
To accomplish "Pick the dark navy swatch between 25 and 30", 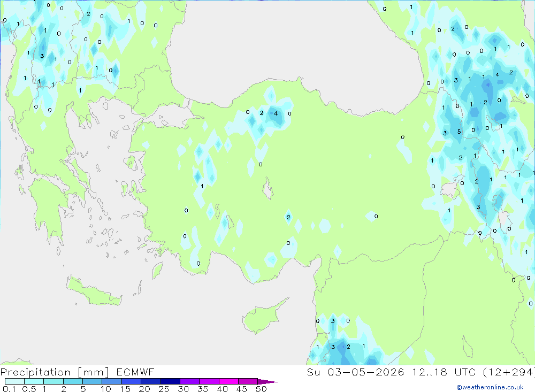I will (x=170, y=381).
